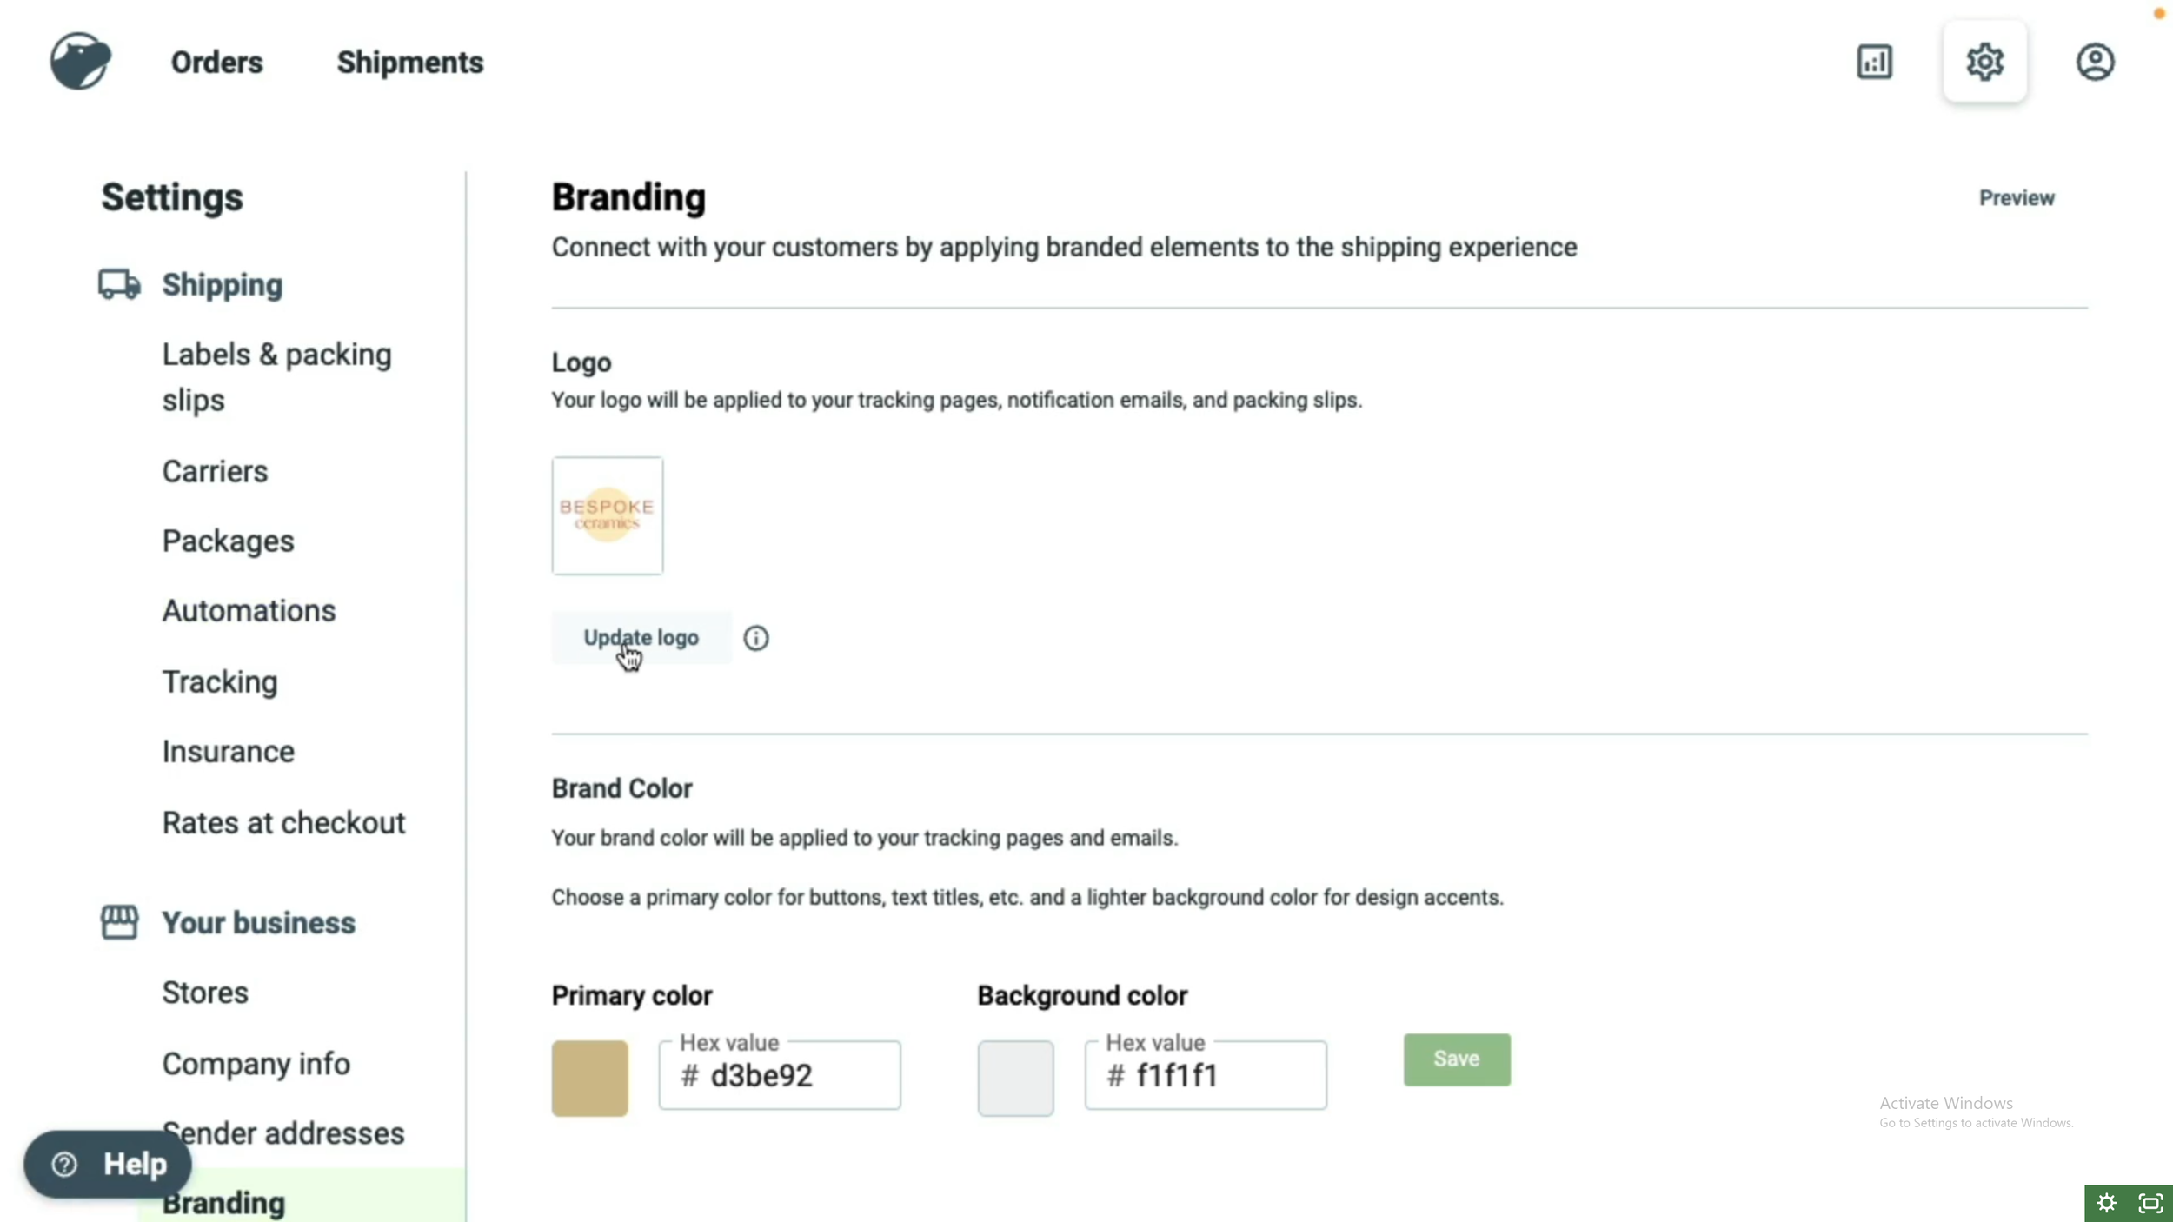Image resolution: width=2173 pixels, height=1222 pixels.
Task: Click the Pirate Ship logo
Action: 80,62
